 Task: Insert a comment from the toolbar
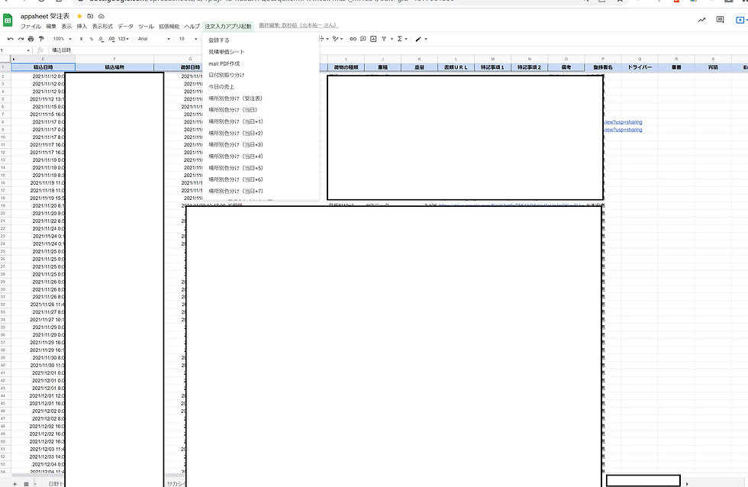[363, 39]
